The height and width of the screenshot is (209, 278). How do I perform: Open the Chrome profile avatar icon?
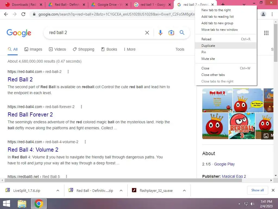pos(263,14)
